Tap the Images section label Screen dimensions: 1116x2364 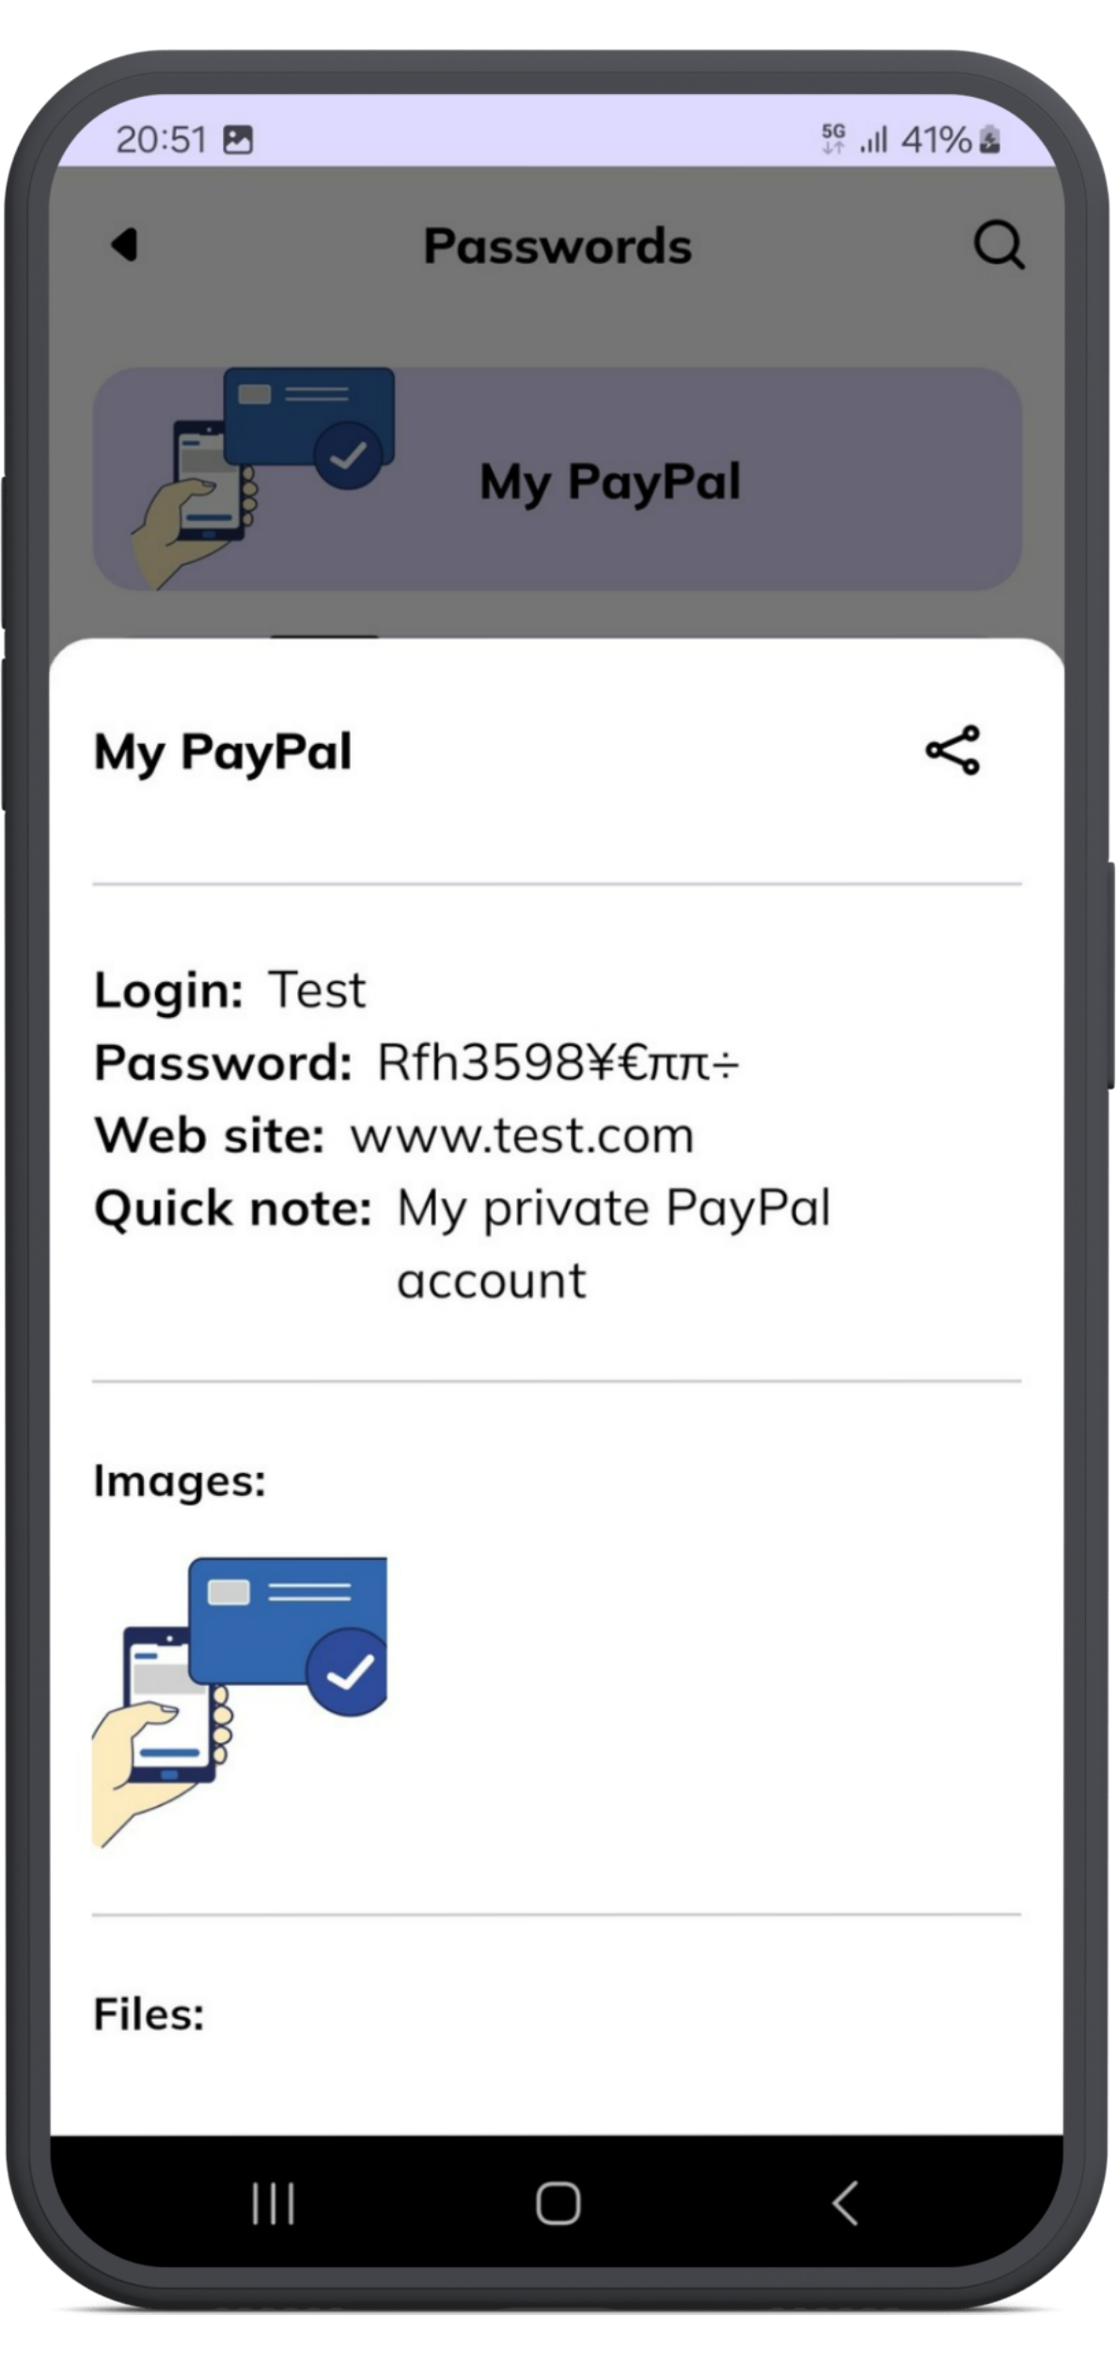180,1482
